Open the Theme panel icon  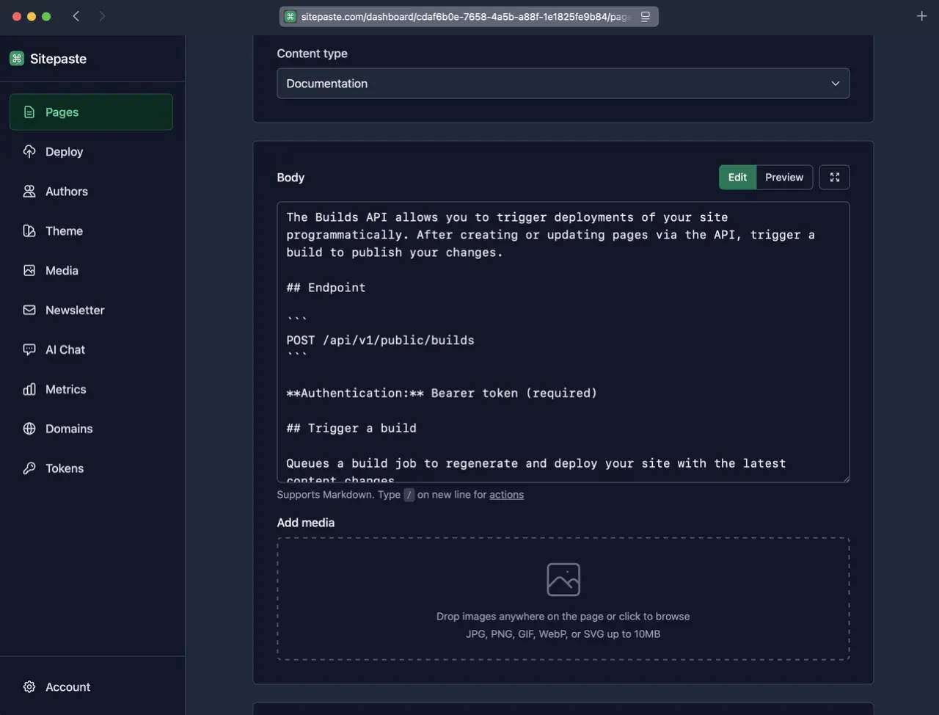click(x=29, y=231)
